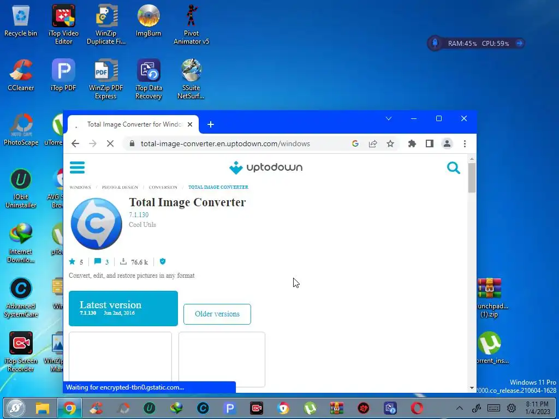Viewport: 559px width, 419px height.
Task: Click the 7.1.130 version link
Action: (139, 215)
